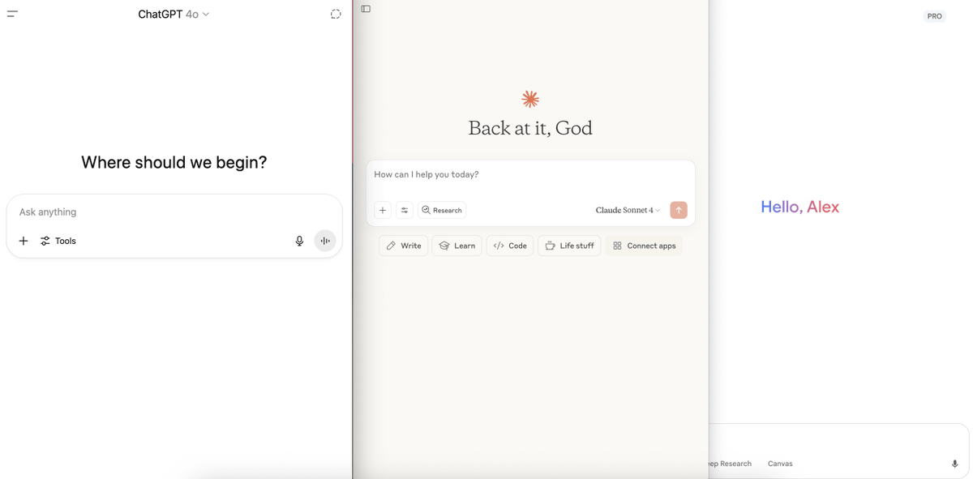Click the 'Back at it, God' heading

[x=530, y=128]
